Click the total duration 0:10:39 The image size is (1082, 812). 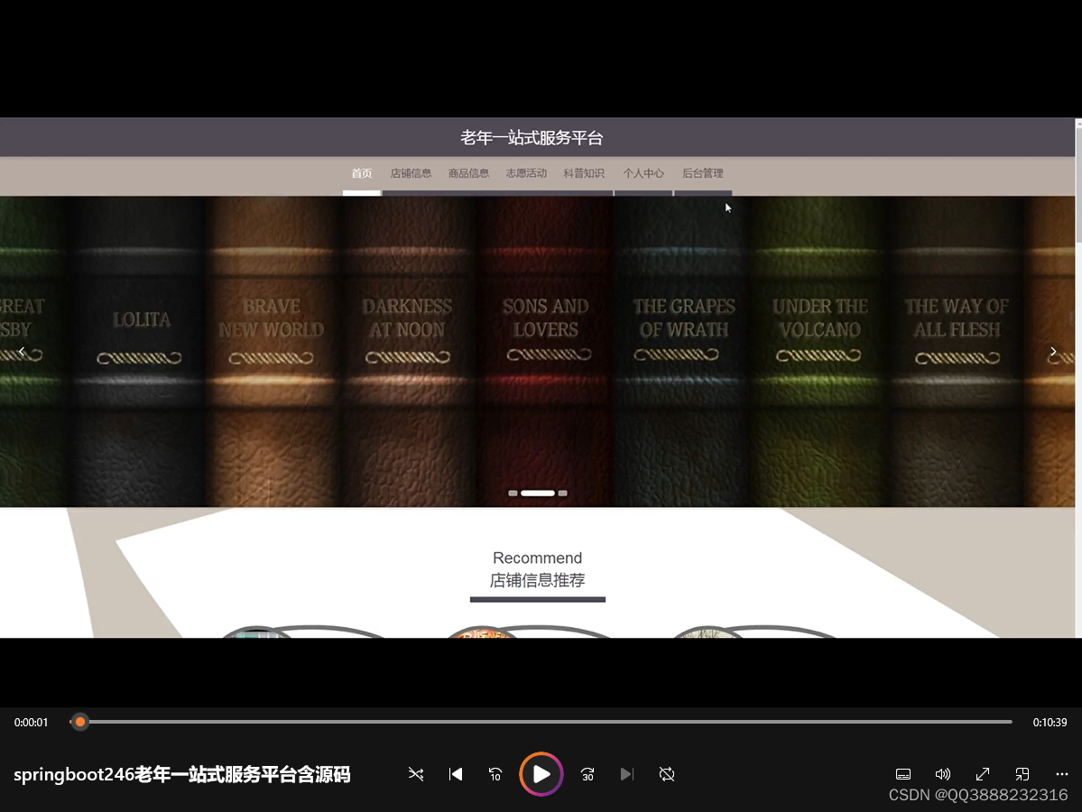click(1050, 723)
